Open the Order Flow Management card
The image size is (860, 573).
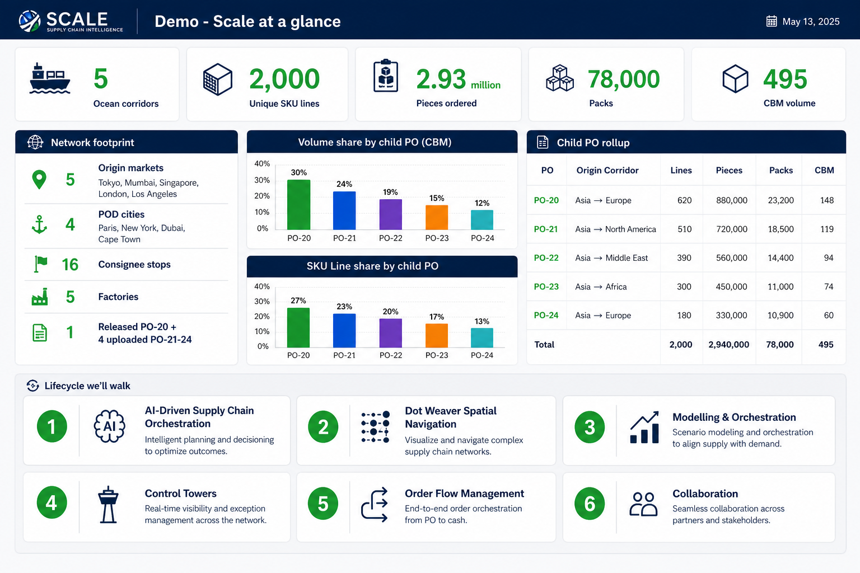(x=426, y=507)
